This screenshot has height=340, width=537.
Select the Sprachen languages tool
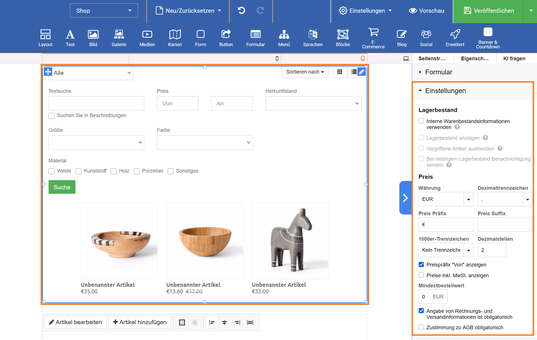coord(313,38)
